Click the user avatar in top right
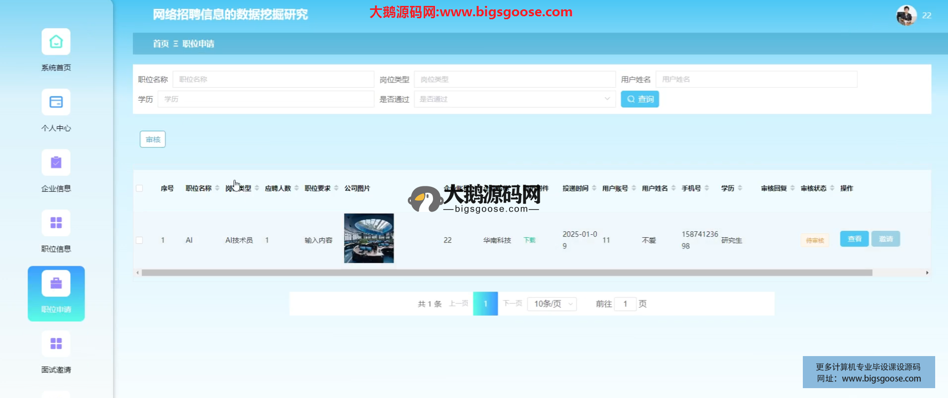Screen dimensions: 948x398 click(906, 16)
